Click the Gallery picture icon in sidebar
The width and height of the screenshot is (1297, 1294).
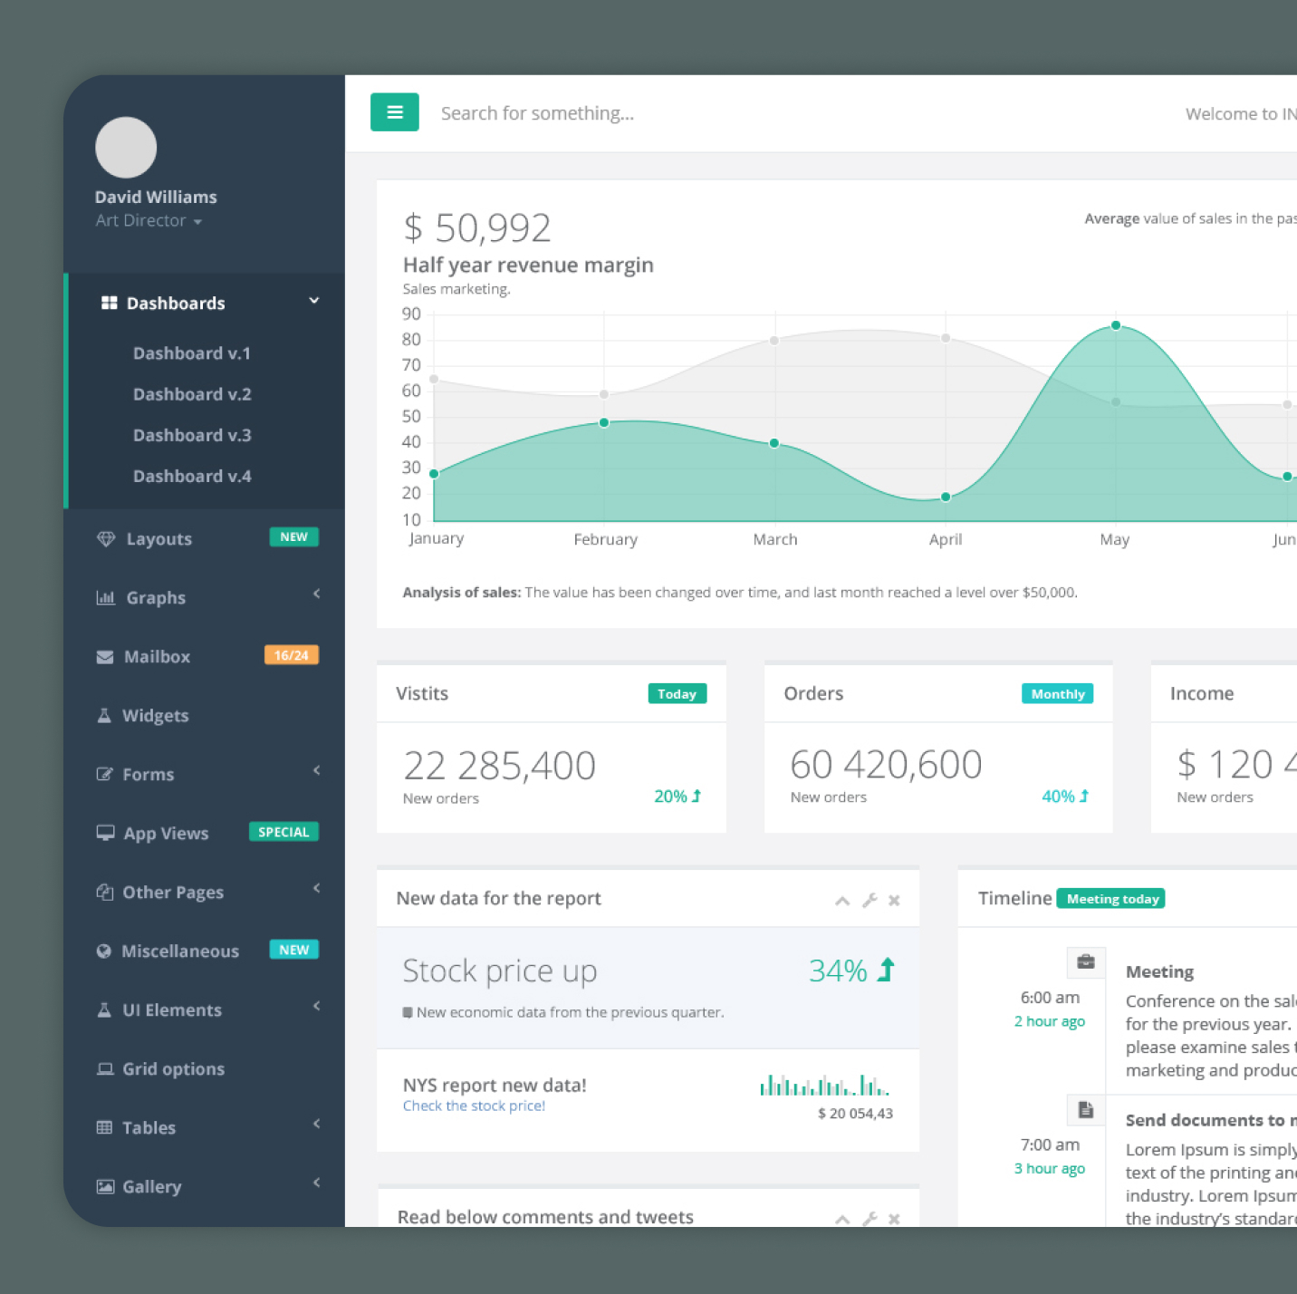105,1186
